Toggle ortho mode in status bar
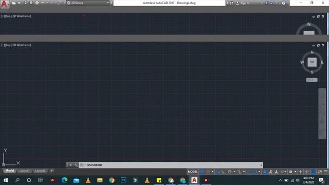Viewport: 329px width, 185px height. 224,172
